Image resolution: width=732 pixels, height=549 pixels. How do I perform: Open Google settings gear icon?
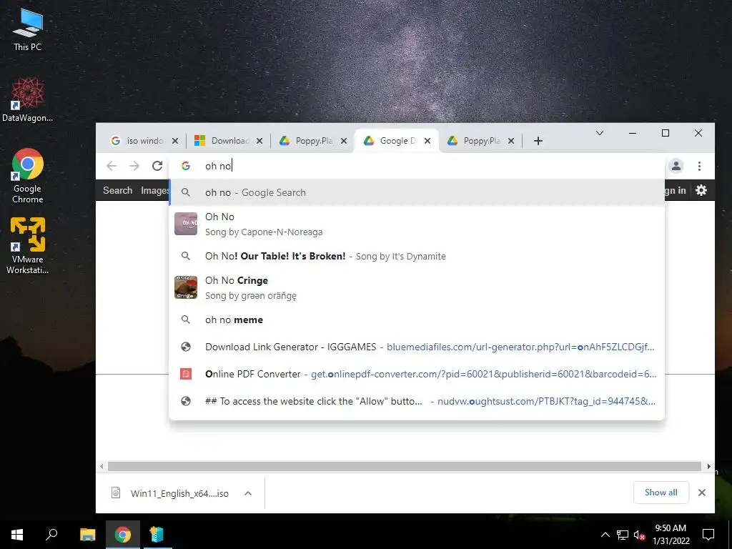point(701,190)
